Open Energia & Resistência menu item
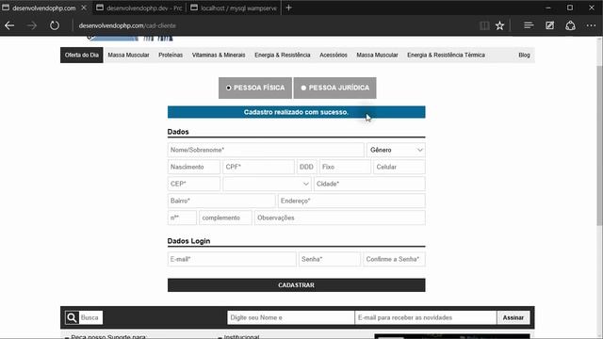Image resolution: width=603 pixels, height=339 pixels. pyautogui.click(x=283, y=55)
